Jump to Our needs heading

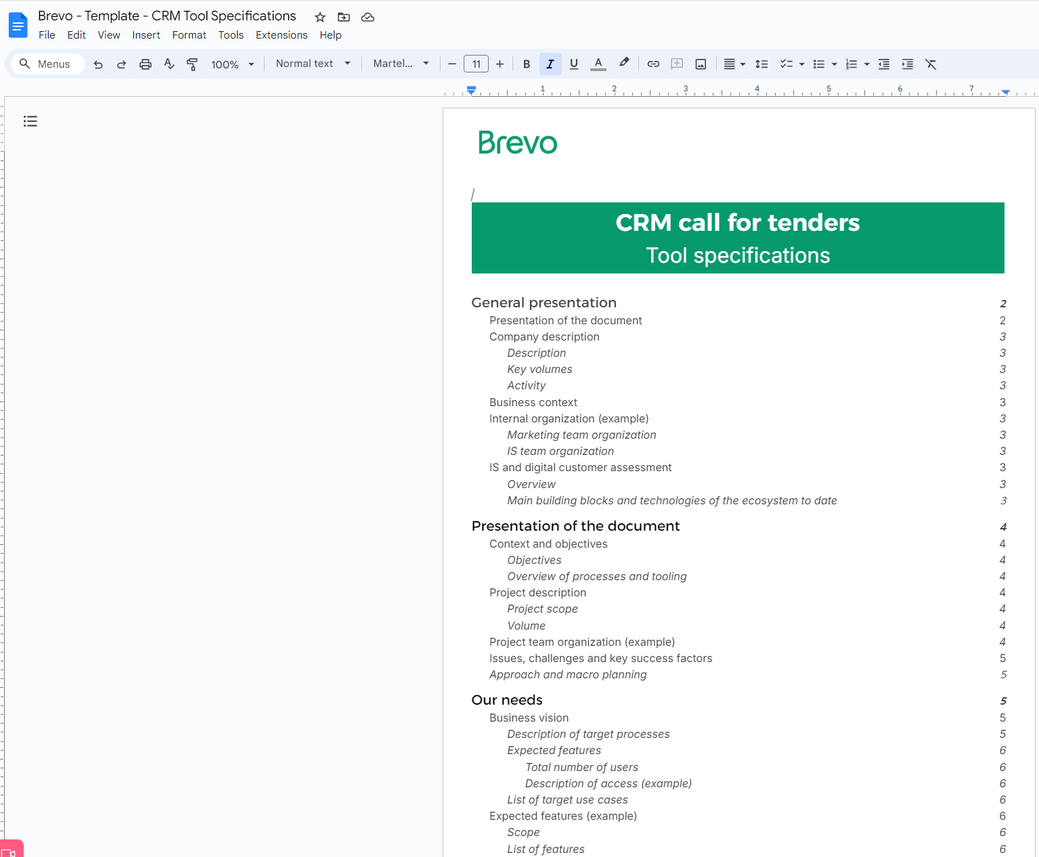pos(507,700)
